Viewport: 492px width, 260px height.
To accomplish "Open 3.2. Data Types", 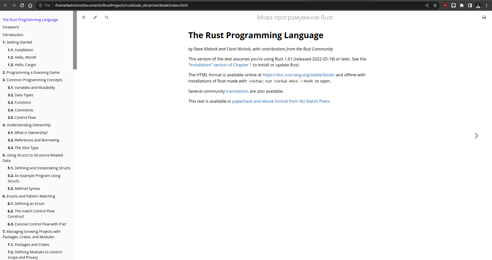I will pos(20,95).
